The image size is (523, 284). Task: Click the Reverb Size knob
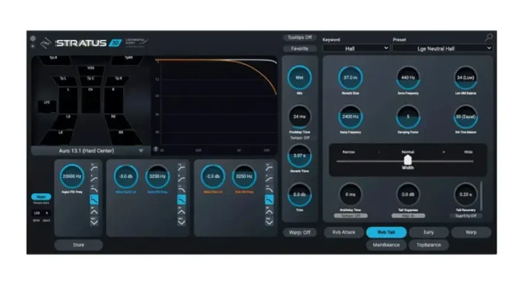tap(349, 77)
